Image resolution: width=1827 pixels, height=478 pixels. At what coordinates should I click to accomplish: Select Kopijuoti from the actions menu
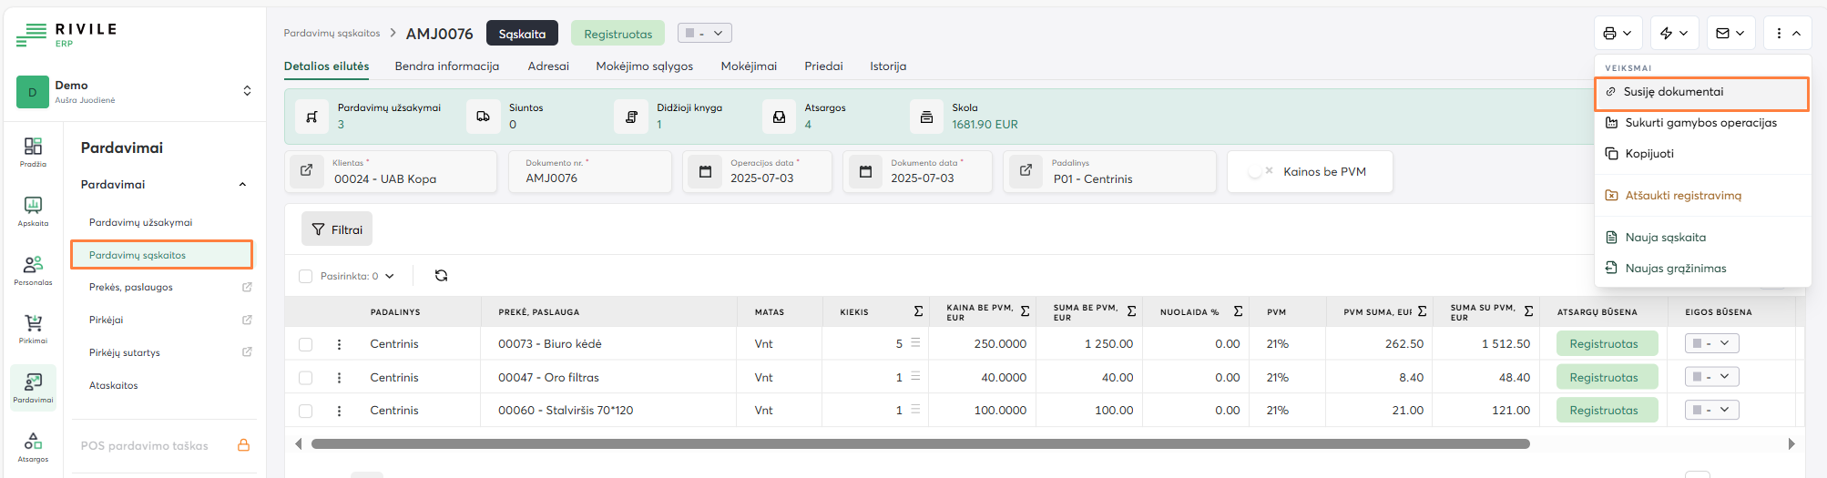[1648, 154]
